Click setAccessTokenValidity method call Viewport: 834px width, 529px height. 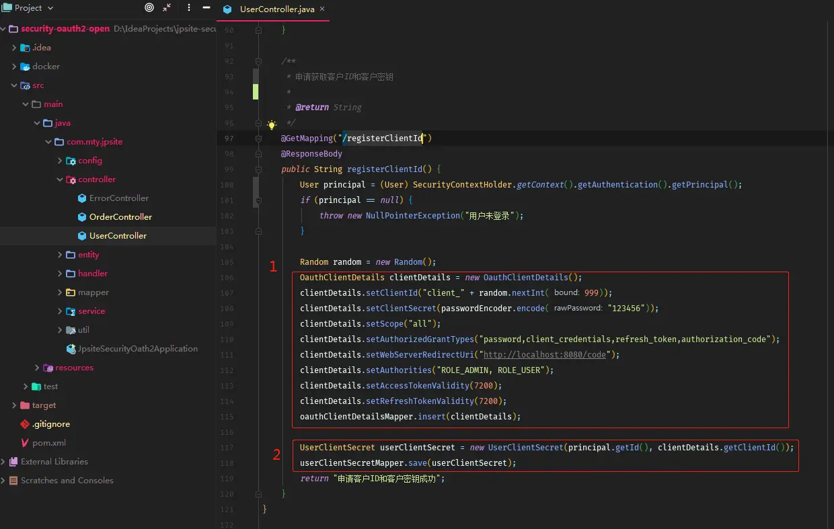click(x=417, y=386)
